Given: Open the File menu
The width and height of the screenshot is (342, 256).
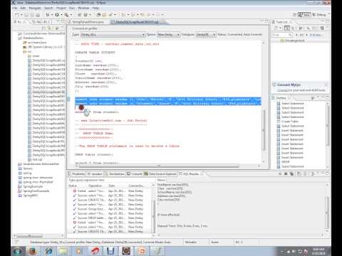Looking at the screenshot, I should tap(15, 8).
